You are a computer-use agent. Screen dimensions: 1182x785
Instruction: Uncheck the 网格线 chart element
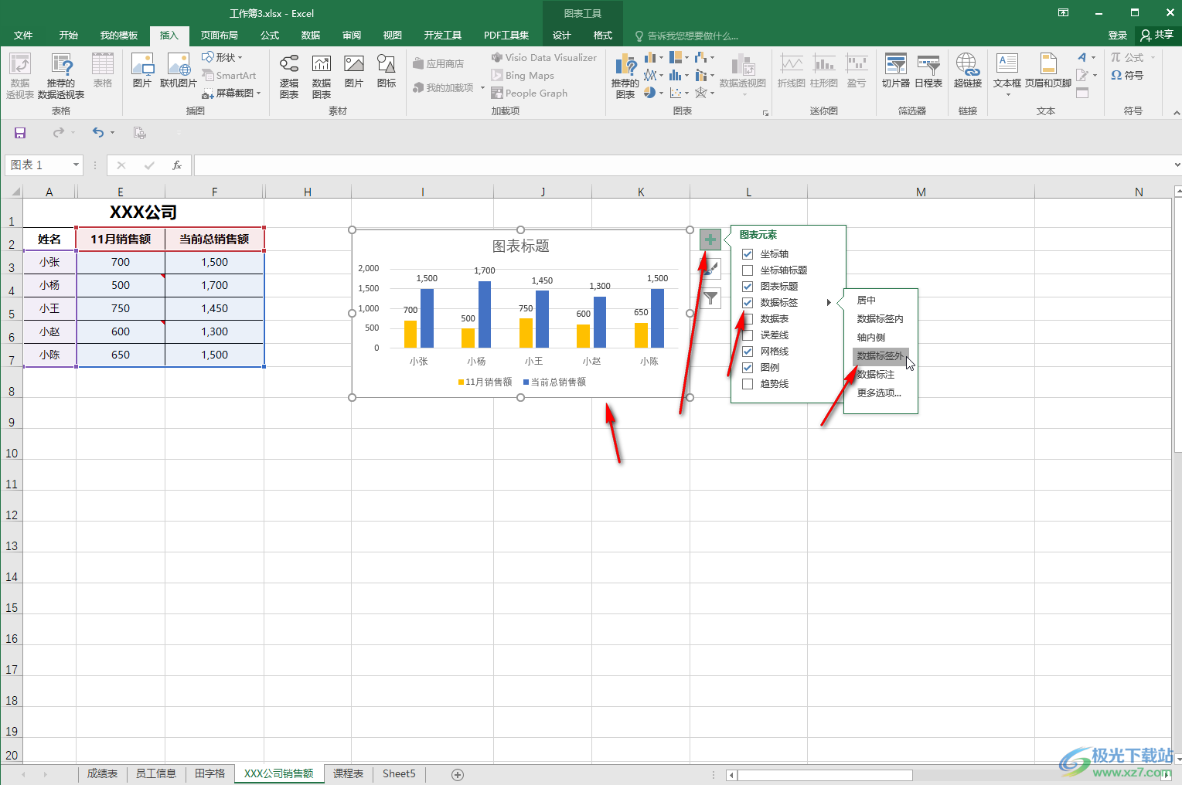(748, 351)
